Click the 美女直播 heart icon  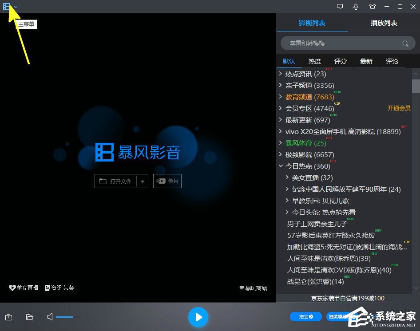coord(12,288)
